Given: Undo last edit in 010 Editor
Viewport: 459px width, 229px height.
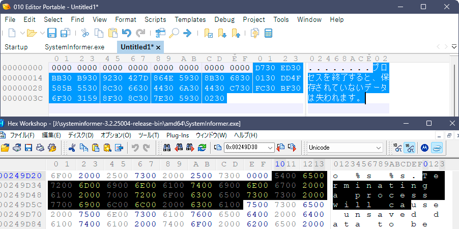Looking at the screenshot, I should point(127,33).
